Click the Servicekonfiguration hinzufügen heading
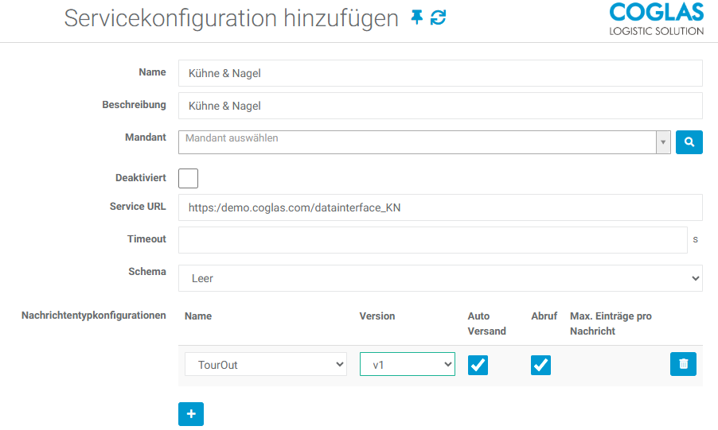718x430 pixels. tap(232, 18)
